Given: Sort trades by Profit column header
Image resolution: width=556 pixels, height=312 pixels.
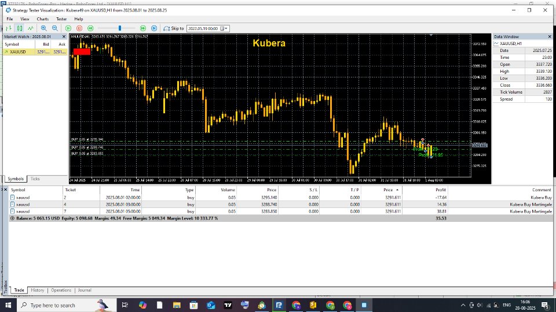Looking at the screenshot, I should click(425, 190).
